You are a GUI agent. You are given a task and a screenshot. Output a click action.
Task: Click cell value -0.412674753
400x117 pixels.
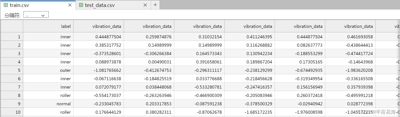click(x=149, y=70)
